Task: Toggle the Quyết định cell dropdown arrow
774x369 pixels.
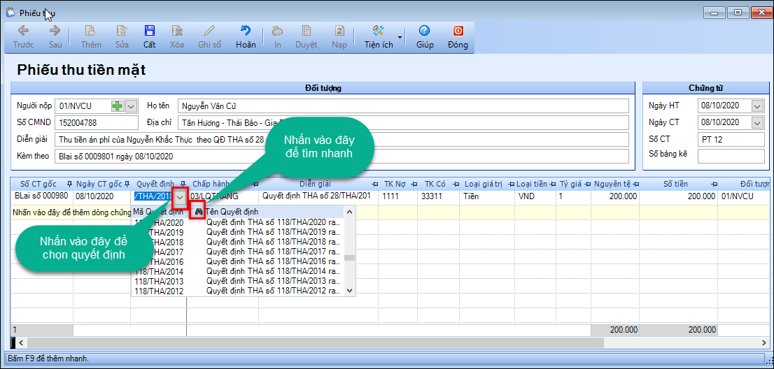Action: (180, 196)
